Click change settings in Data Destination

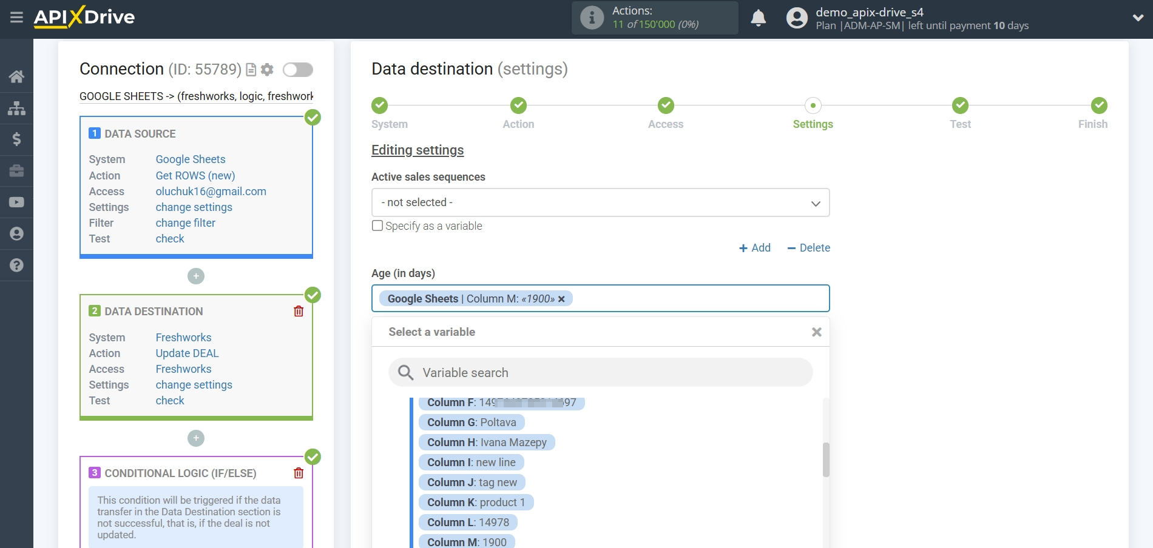click(x=194, y=385)
